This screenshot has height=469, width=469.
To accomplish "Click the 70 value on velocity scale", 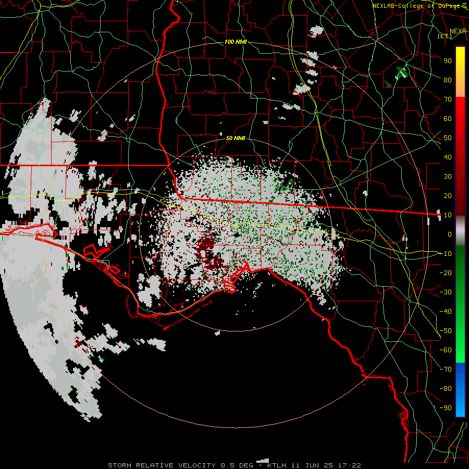I will 448,100.
